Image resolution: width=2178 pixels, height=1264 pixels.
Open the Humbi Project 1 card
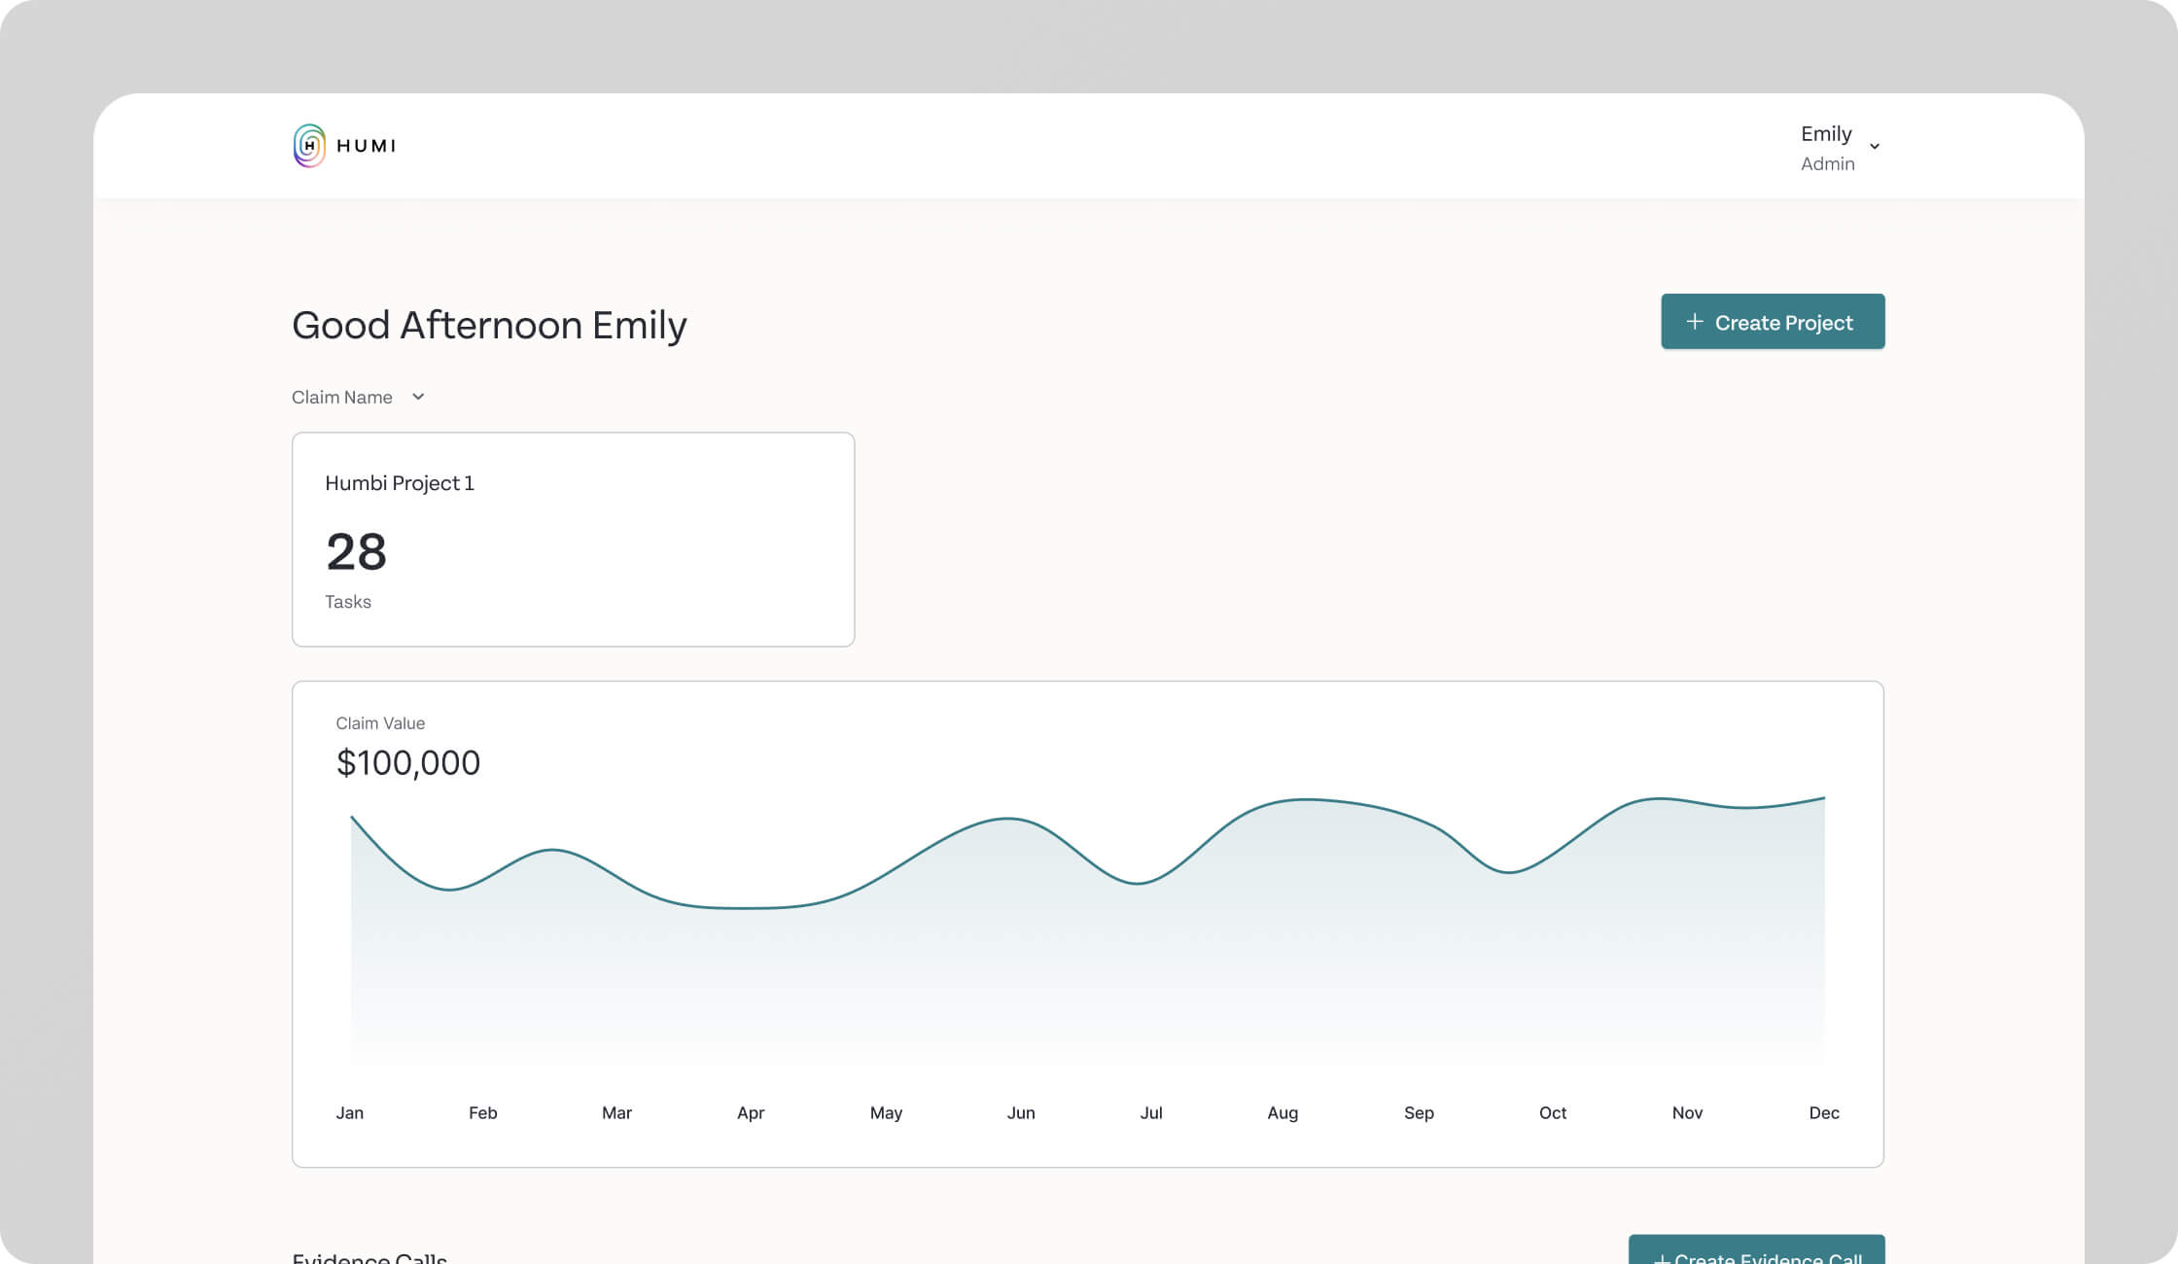pyautogui.click(x=573, y=539)
